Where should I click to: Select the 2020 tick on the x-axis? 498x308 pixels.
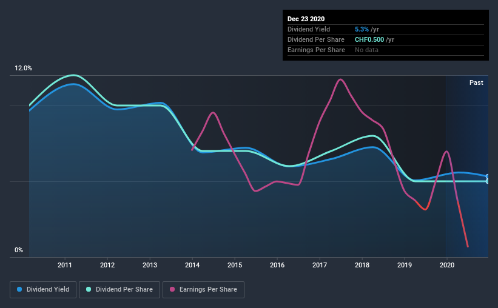tap(447, 265)
